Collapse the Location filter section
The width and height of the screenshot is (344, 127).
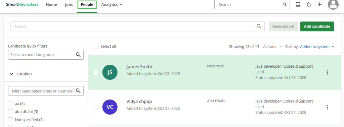(x=21, y=74)
